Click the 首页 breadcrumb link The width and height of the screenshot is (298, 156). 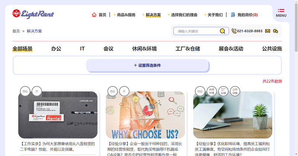pyautogui.click(x=16, y=31)
